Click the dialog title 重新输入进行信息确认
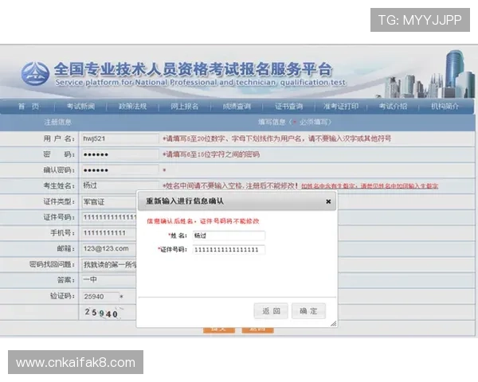478x382 pixels. 185,201
